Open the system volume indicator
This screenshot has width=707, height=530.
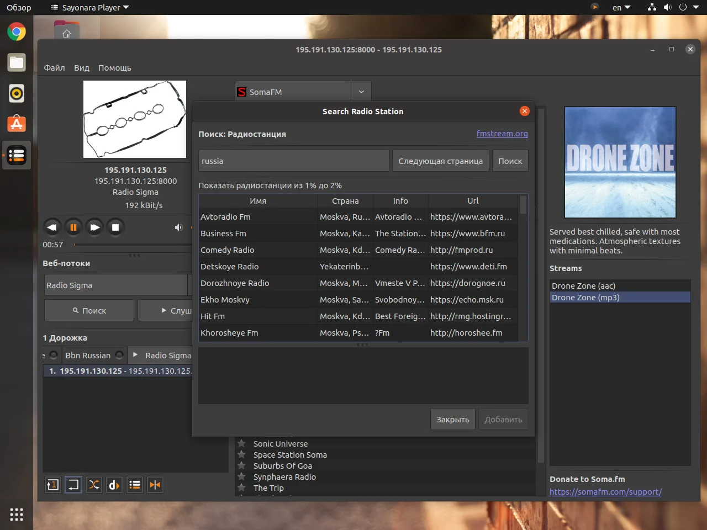(x=668, y=7)
